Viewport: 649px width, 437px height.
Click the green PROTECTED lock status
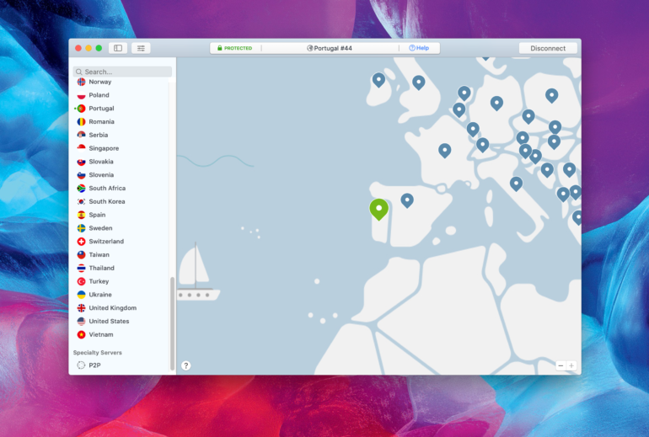(234, 48)
